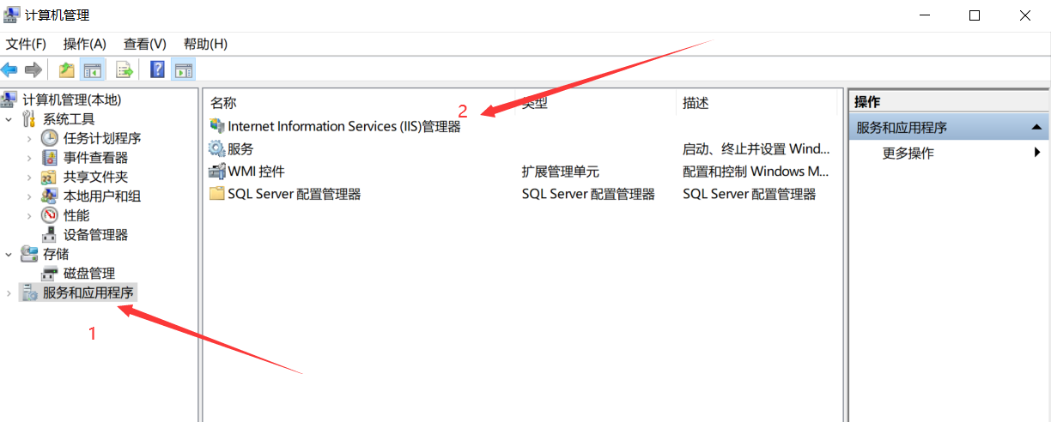Select 事件查看器 in the tree
This screenshot has width=1051, height=422.
(x=95, y=157)
